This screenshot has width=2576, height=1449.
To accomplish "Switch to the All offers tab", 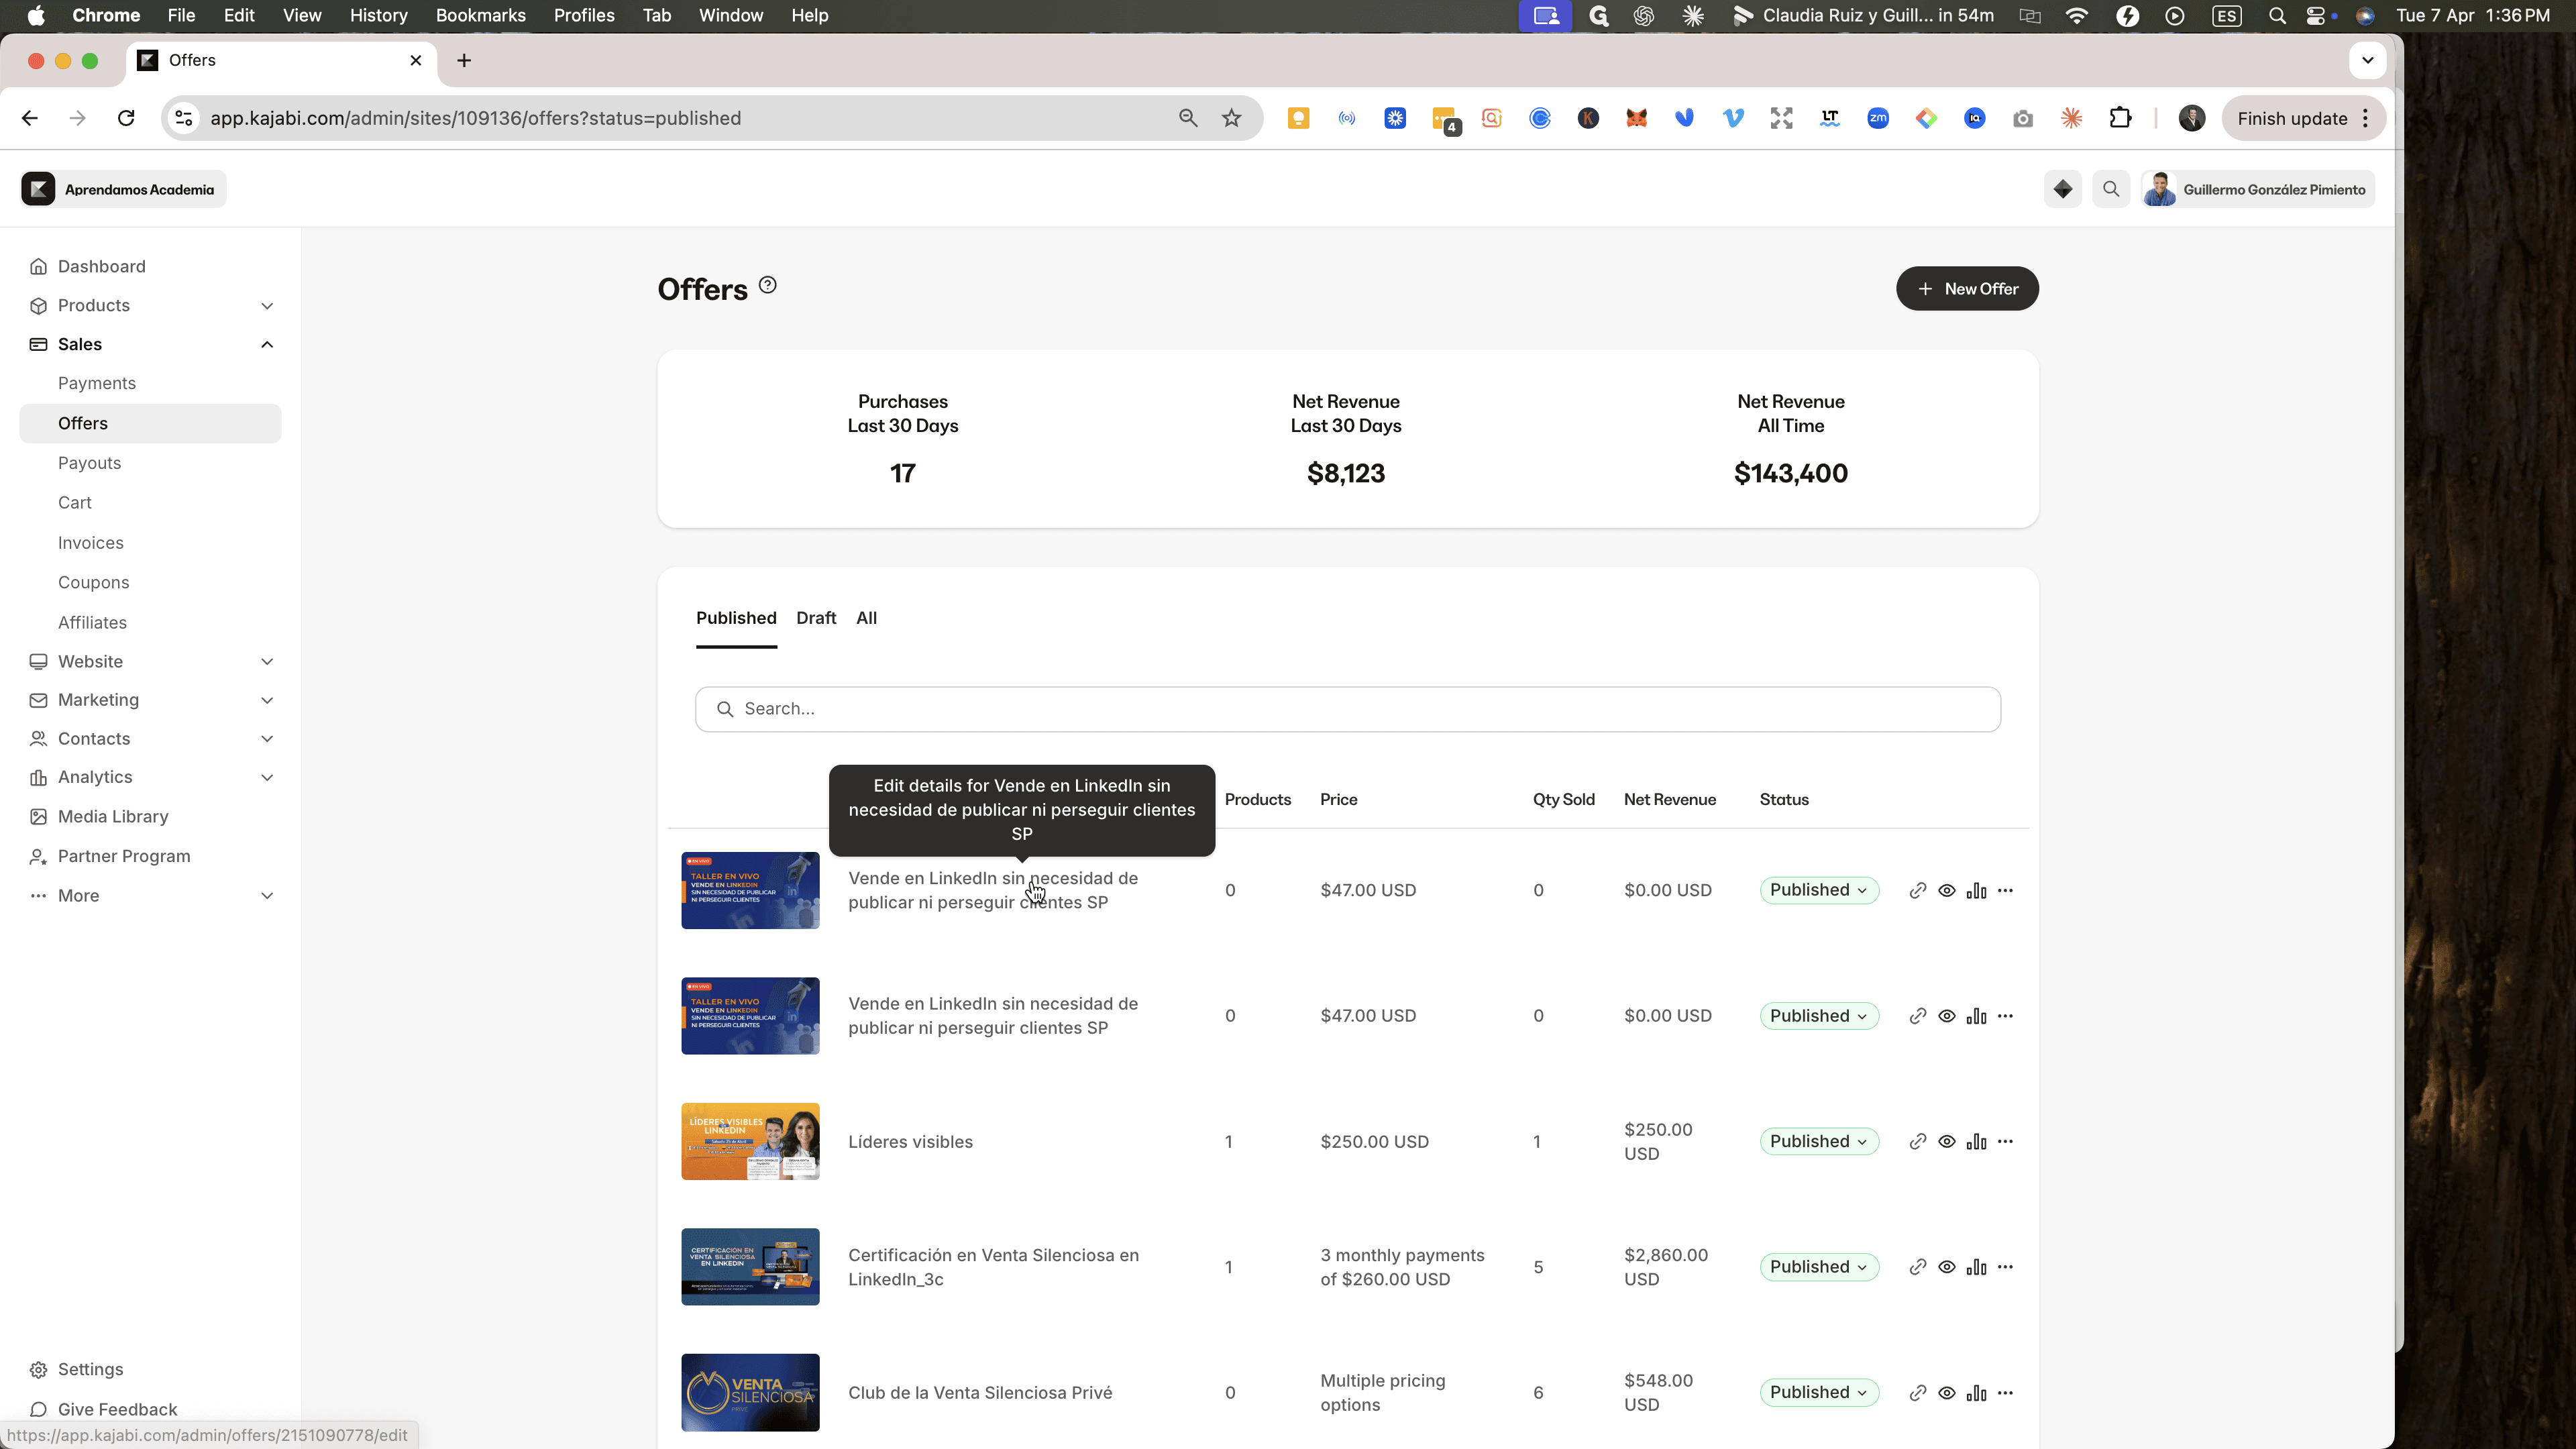I will (866, 618).
